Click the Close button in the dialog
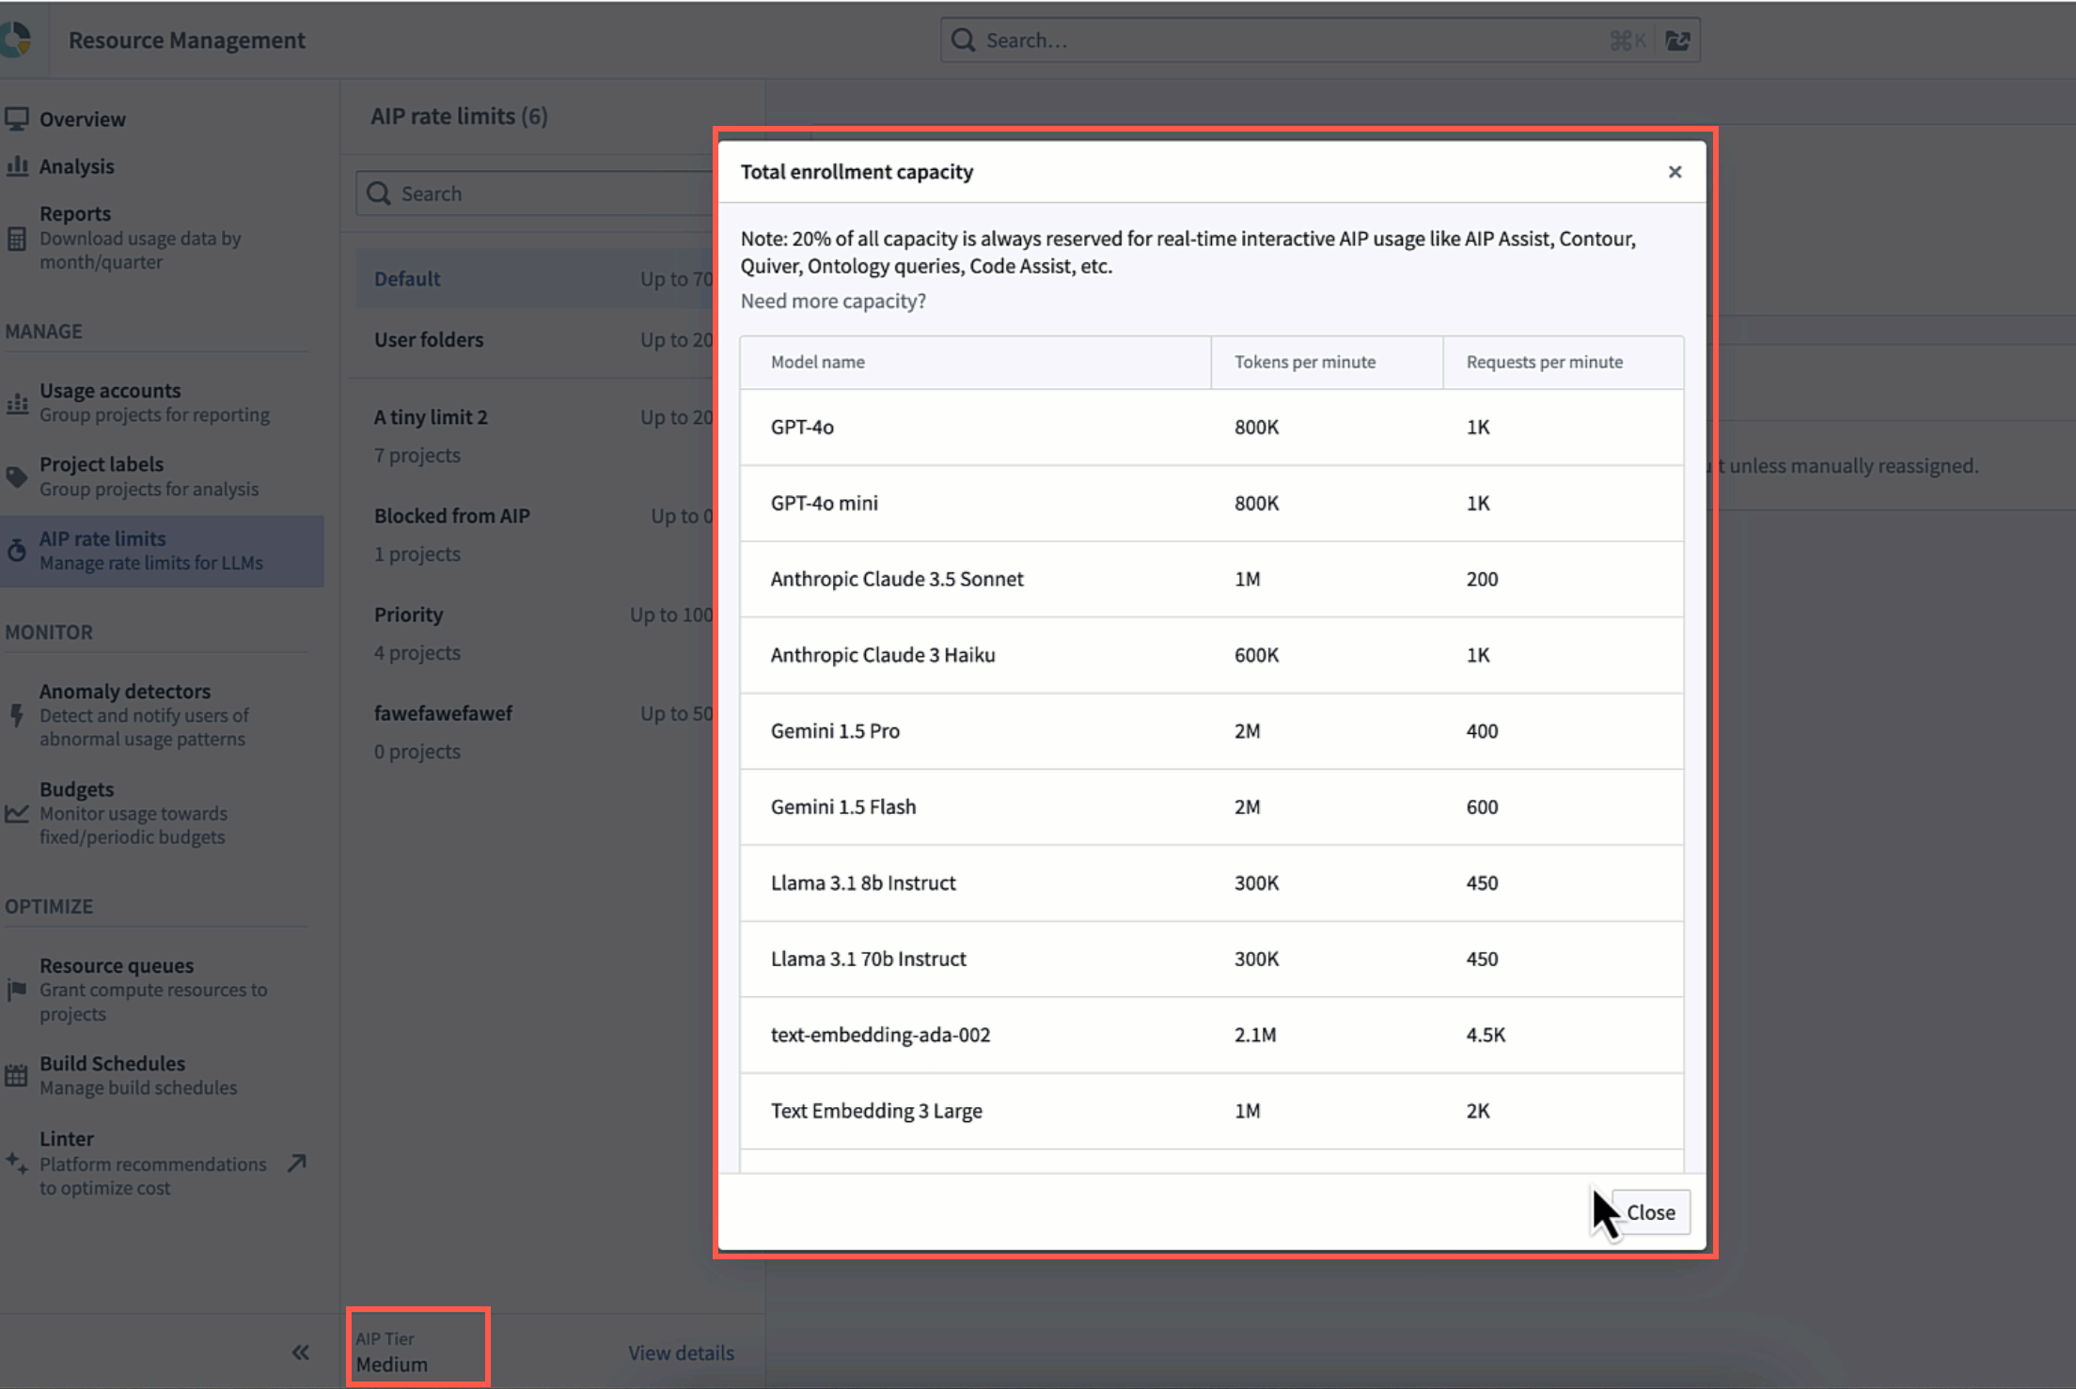 tap(1651, 1212)
